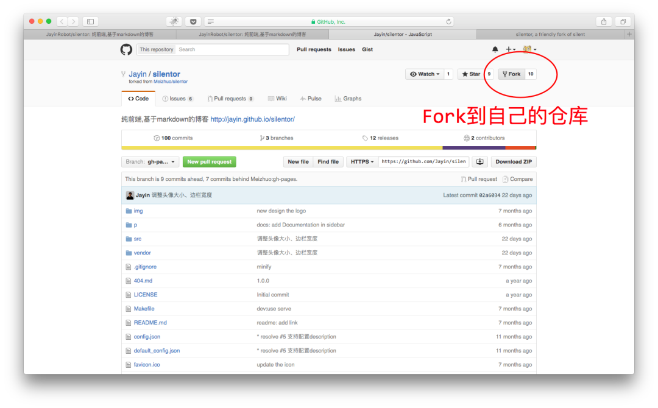This screenshot has width=658, height=408.
Task: Open Safari's Share menu
Action: [603, 21]
